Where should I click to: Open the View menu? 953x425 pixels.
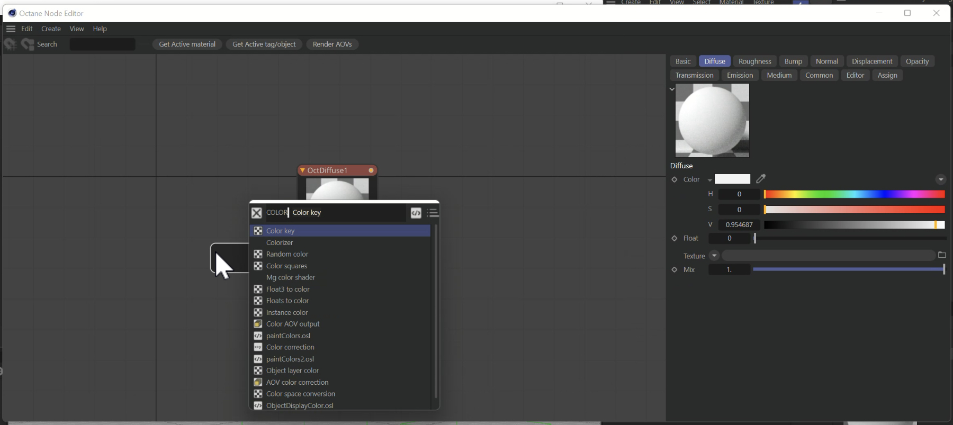77,29
